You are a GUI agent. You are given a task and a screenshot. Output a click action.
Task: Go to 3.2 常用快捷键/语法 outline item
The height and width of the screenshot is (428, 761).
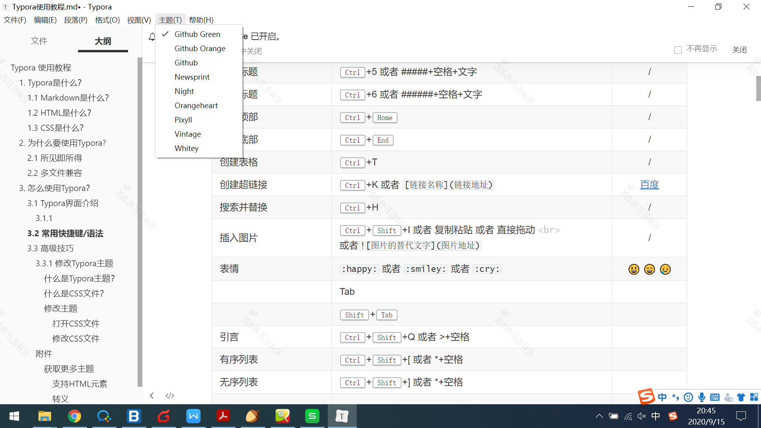(x=65, y=233)
